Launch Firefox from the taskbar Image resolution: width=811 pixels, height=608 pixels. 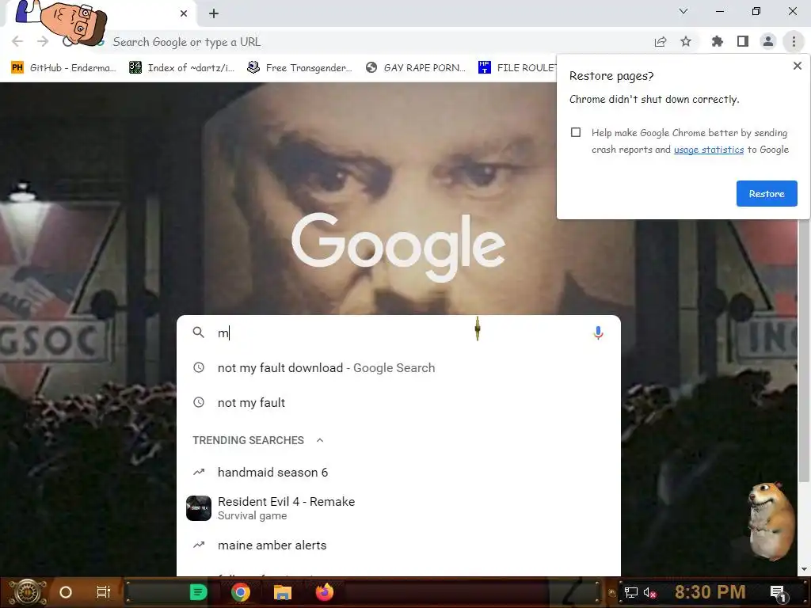tap(324, 592)
